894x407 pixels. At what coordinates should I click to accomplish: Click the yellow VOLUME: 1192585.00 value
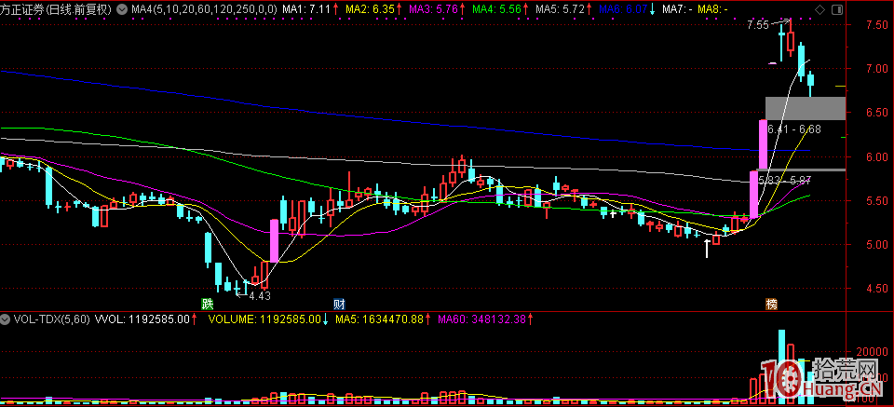coord(264,319)
